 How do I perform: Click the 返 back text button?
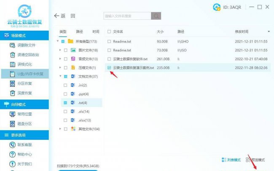click(63, 16)
